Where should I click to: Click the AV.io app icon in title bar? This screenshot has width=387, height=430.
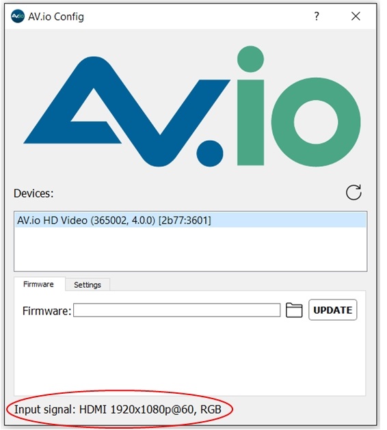click(18, 16)
